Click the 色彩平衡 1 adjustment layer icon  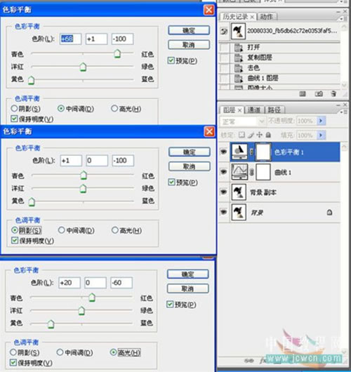coord(239,152)
